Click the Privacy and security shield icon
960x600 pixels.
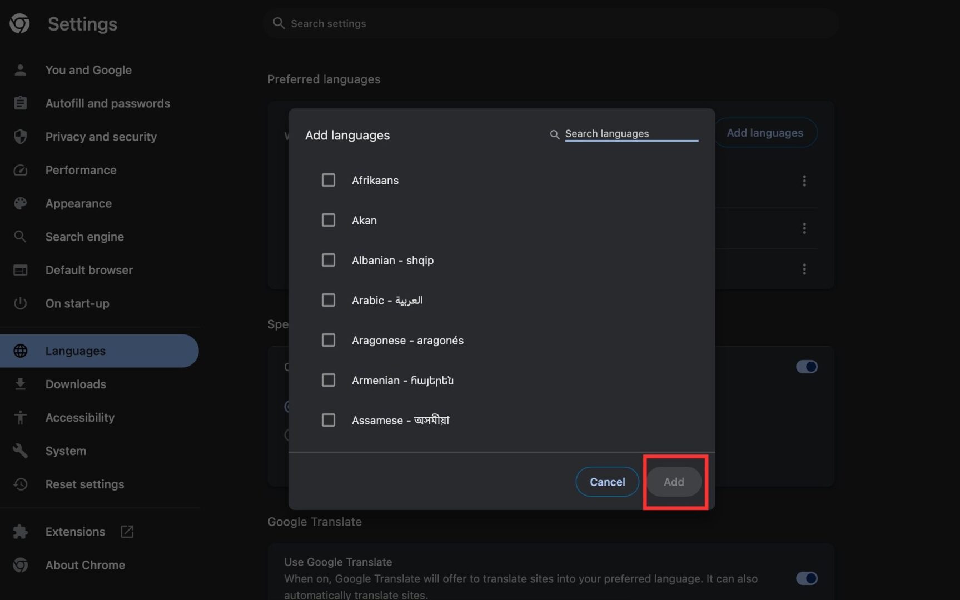point(20,137)
